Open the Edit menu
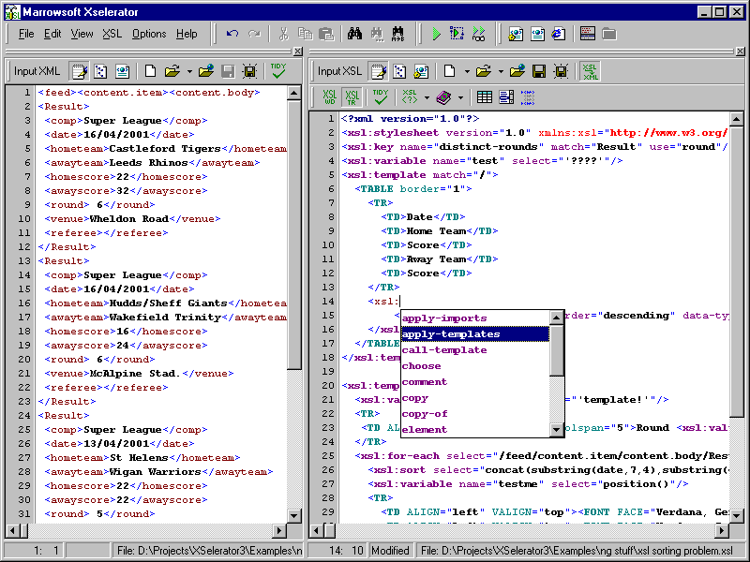Screen dimensions: 750x562 [x=52, y=34]
